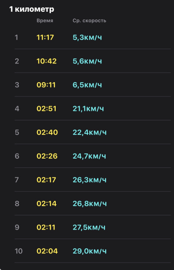This screenshot has height=270, width=174.
Task: Select the 09:11 time in split 3
Action: (46, 85)
